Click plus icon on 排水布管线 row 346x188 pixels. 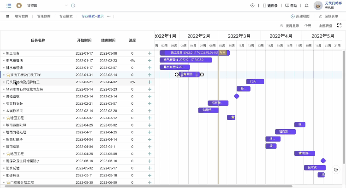[149, 68]
